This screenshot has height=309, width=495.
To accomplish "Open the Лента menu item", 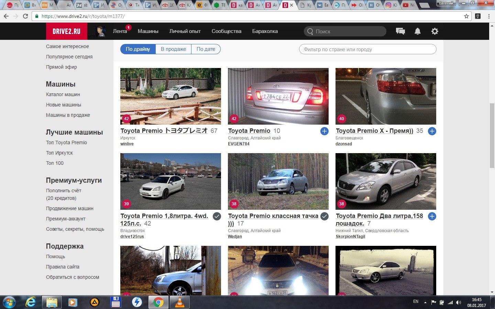I will pos(120,31).
